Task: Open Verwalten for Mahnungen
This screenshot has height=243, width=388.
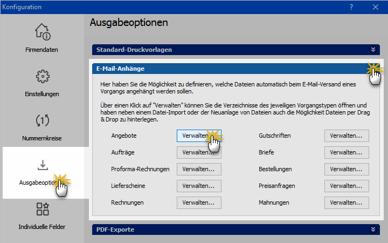Action: pos(346,202)
